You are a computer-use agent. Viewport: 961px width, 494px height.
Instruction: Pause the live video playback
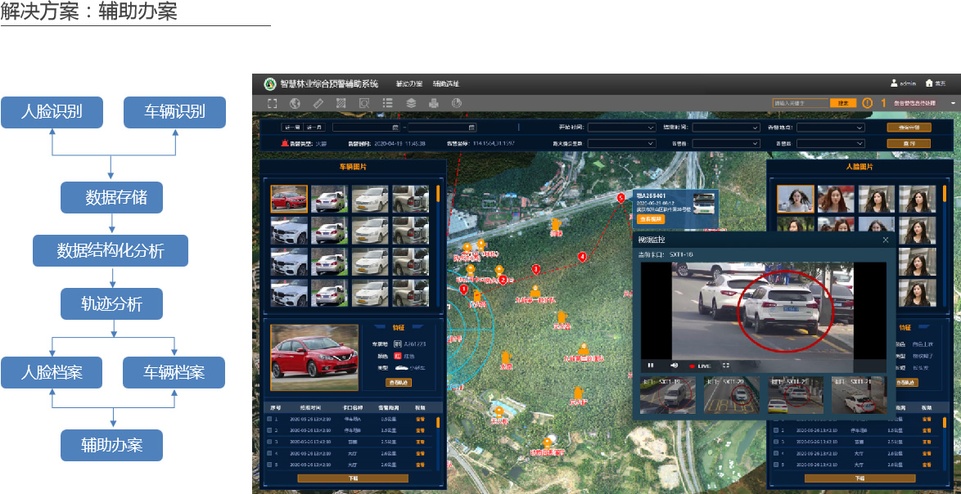pos(651,365)
